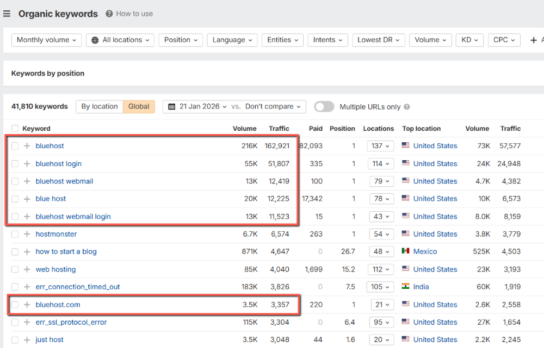Open the KD filter dropdown
The image size is (544, 348).
click(469, 40)
